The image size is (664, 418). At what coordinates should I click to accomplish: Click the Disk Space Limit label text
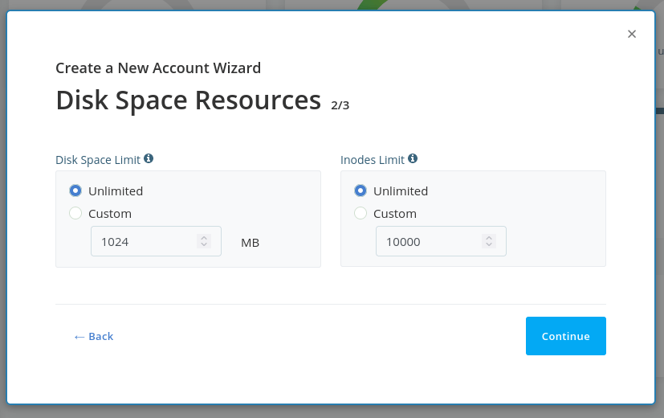[x=99, y=160]
